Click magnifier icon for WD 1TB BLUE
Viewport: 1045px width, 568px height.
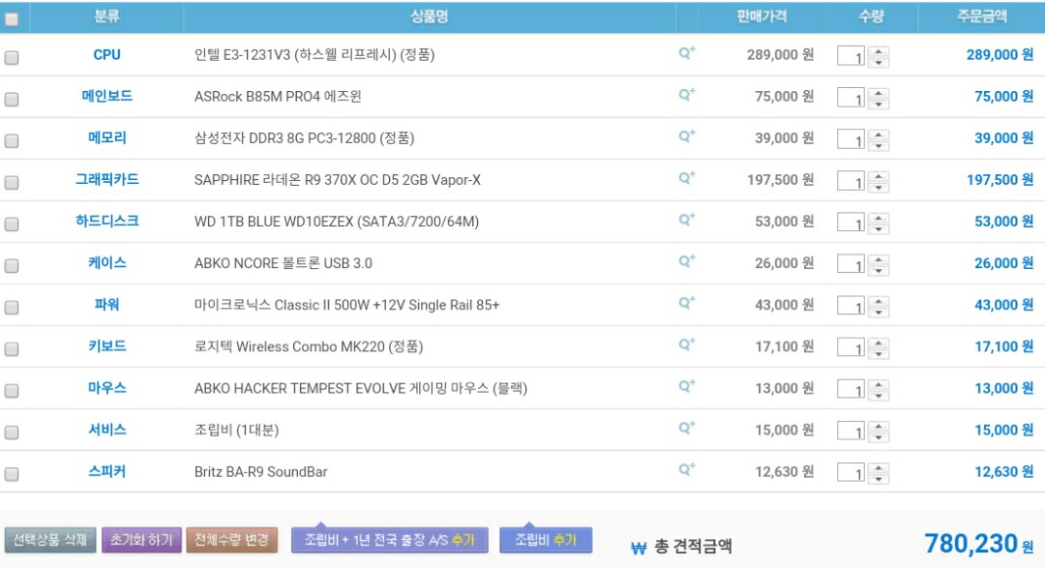coord(686,220)
